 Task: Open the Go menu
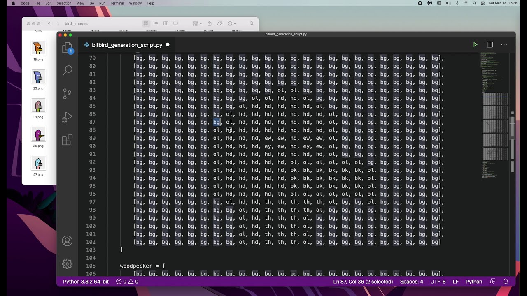(x=92, y=3)
